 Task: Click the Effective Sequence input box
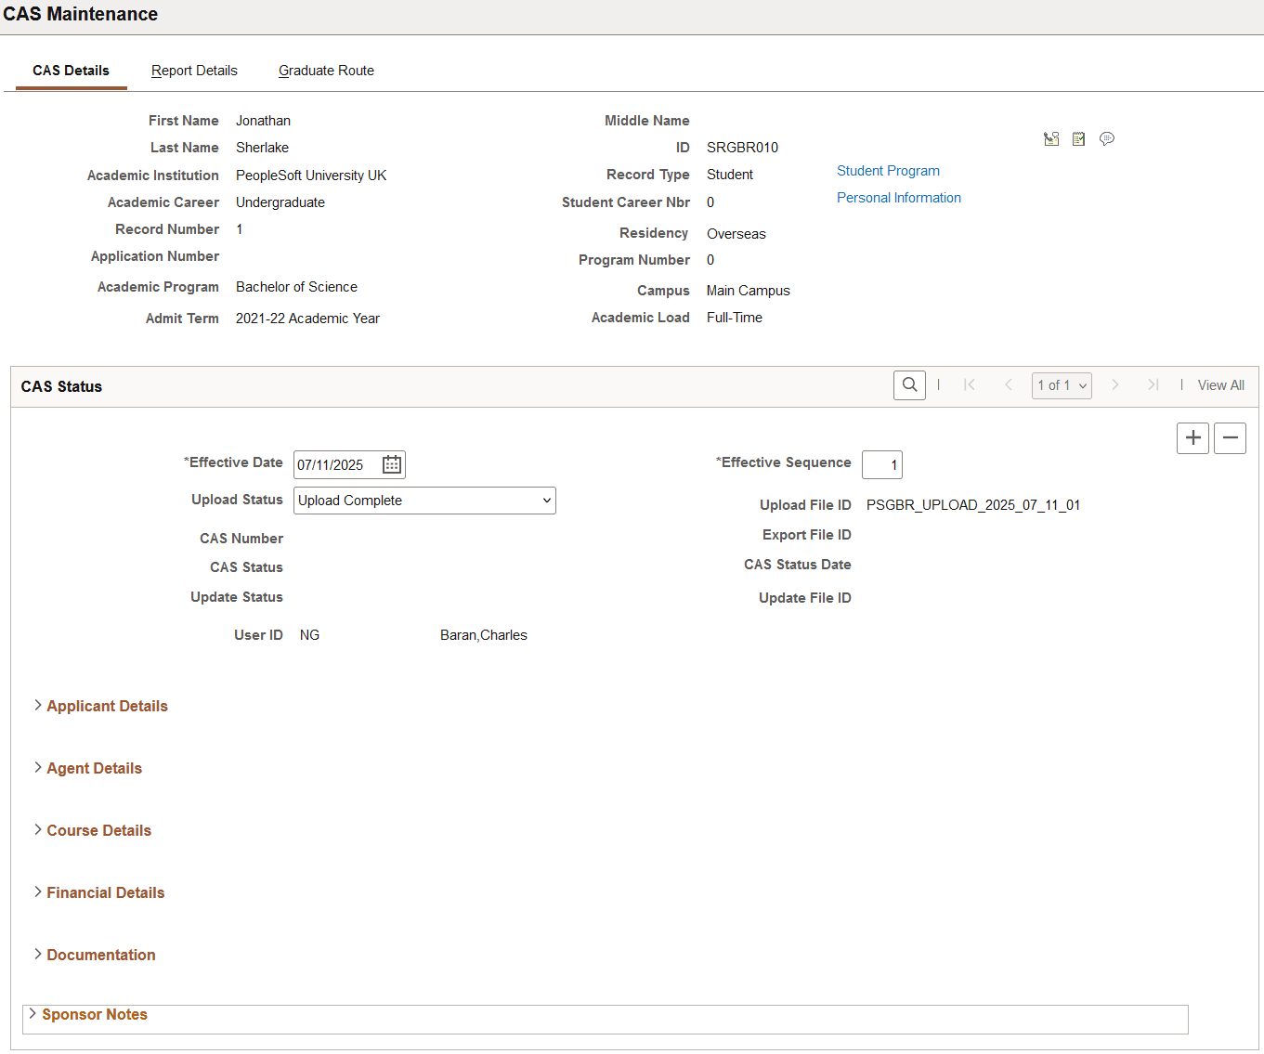882,464
